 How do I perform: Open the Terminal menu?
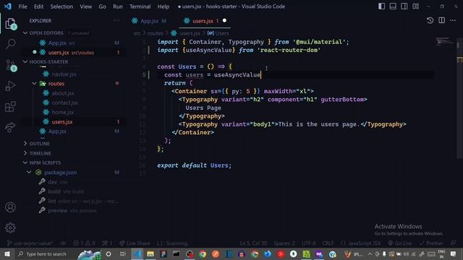click(140, 6)
